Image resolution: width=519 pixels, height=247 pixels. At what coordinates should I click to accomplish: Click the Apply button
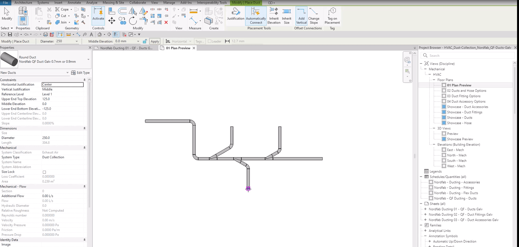pos(155,41)
